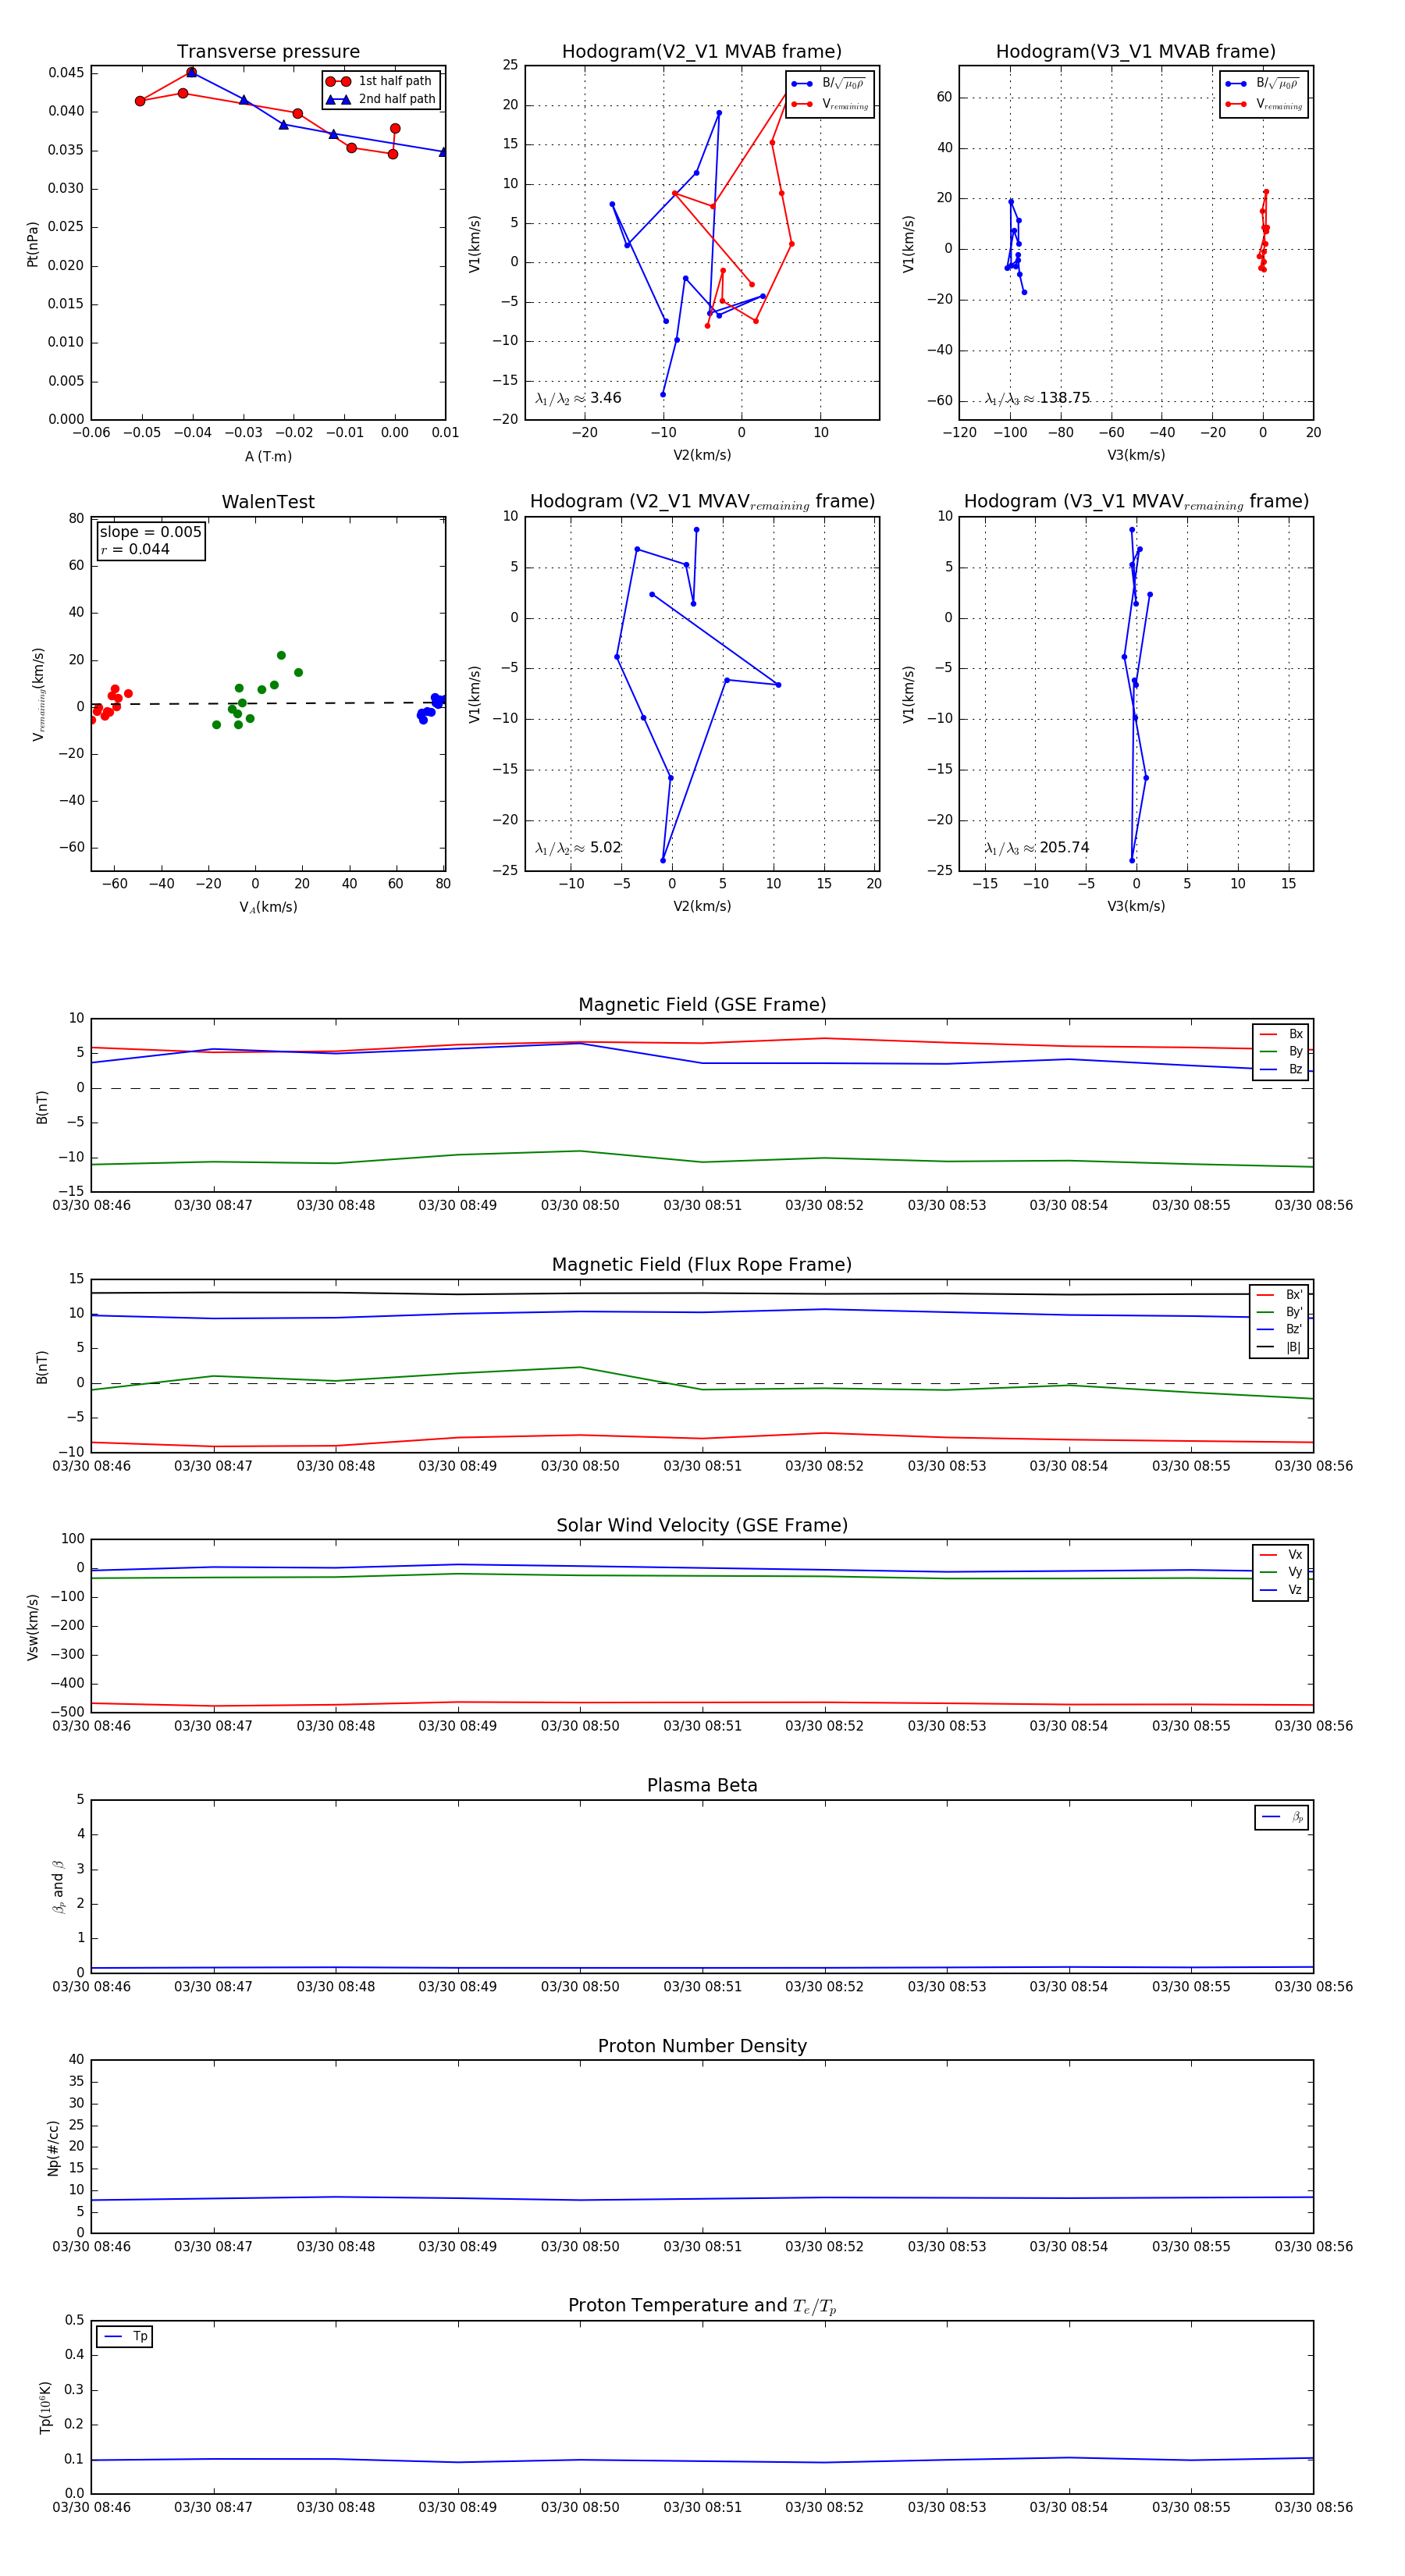The height and width of the screenshot is (2576, 1405).
Task: Click 'Vremaining(km/s)' y-axis label of WalenTest
Action: pyautogui.click(x=38, y=694)
